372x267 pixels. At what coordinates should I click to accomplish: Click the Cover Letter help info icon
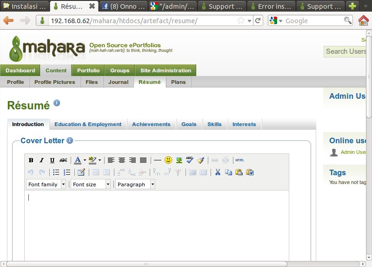70,140
